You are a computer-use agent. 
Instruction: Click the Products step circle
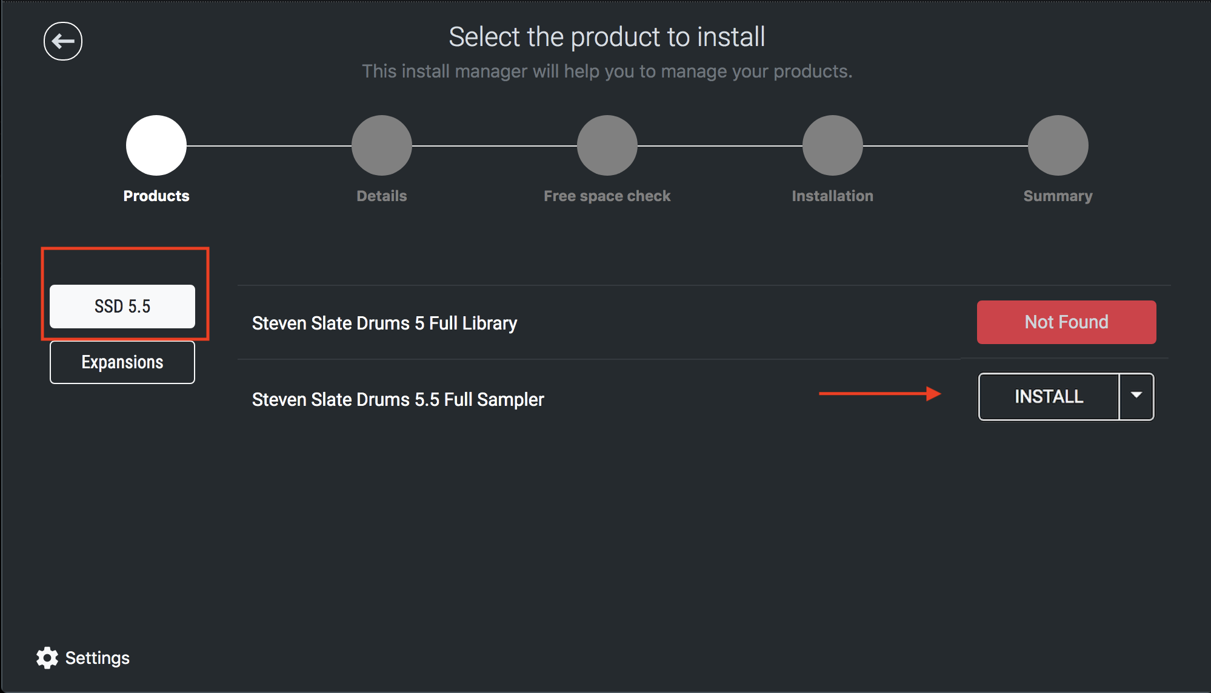pyautogui.click(x=156, y=145)
